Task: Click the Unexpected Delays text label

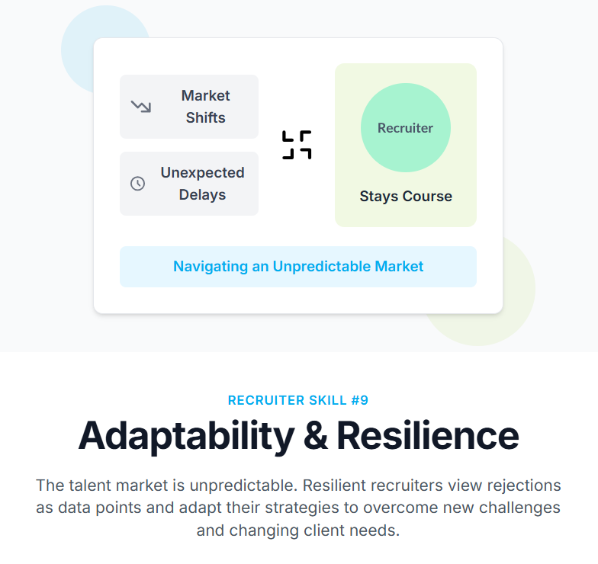Action: tap(203, 184)
